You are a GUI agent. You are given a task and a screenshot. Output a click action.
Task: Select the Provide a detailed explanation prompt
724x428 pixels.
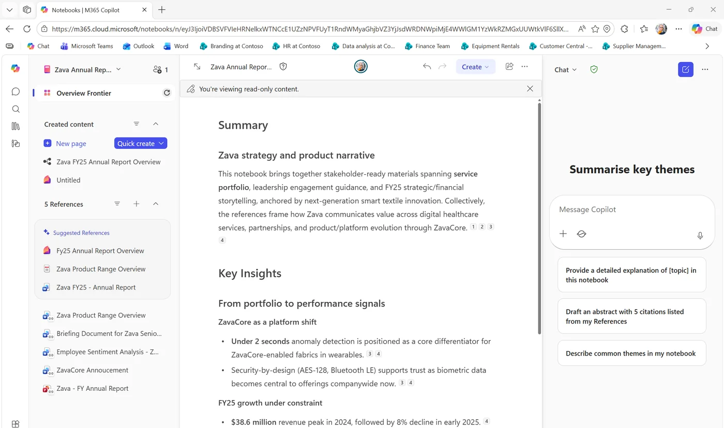tap(631, 275)
